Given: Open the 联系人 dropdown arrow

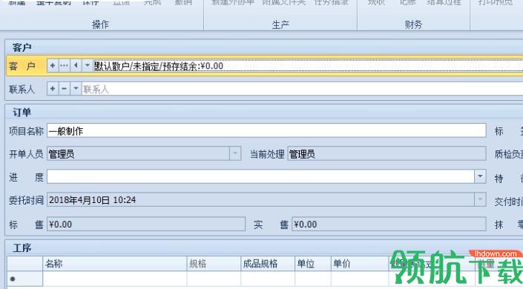Looking at the screenshot, I should 76,89.
